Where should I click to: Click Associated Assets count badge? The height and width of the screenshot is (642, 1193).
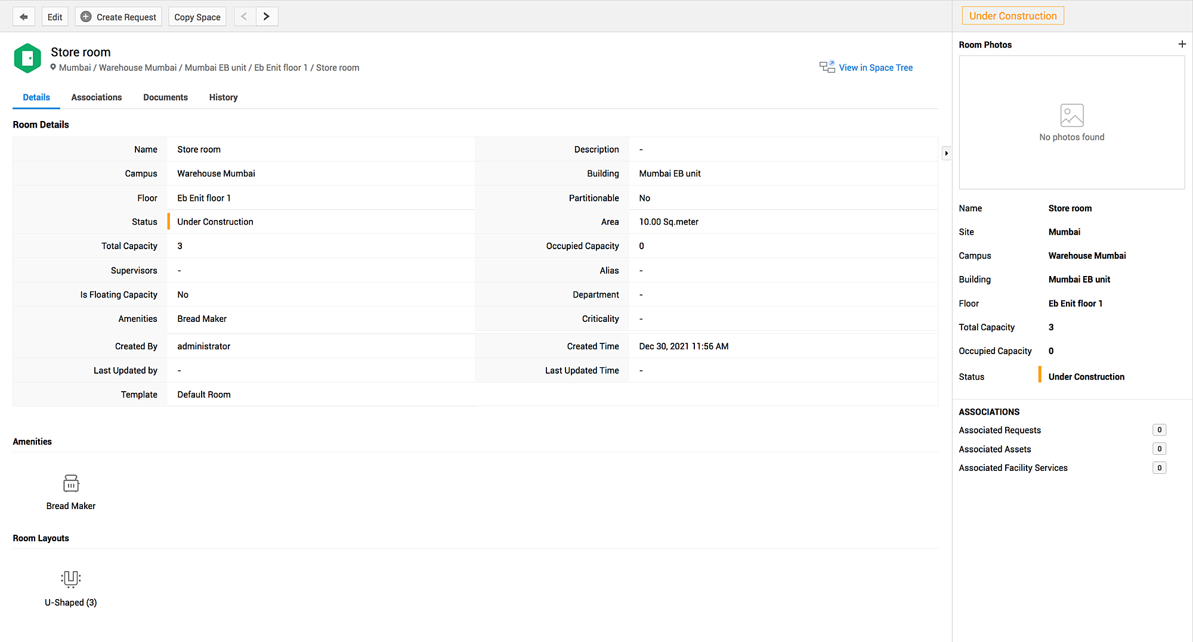[x=1159, y=449]
